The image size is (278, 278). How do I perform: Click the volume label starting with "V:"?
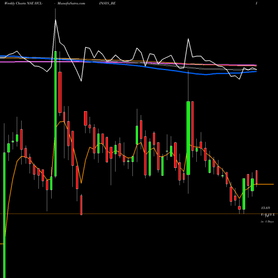(267, 215)
